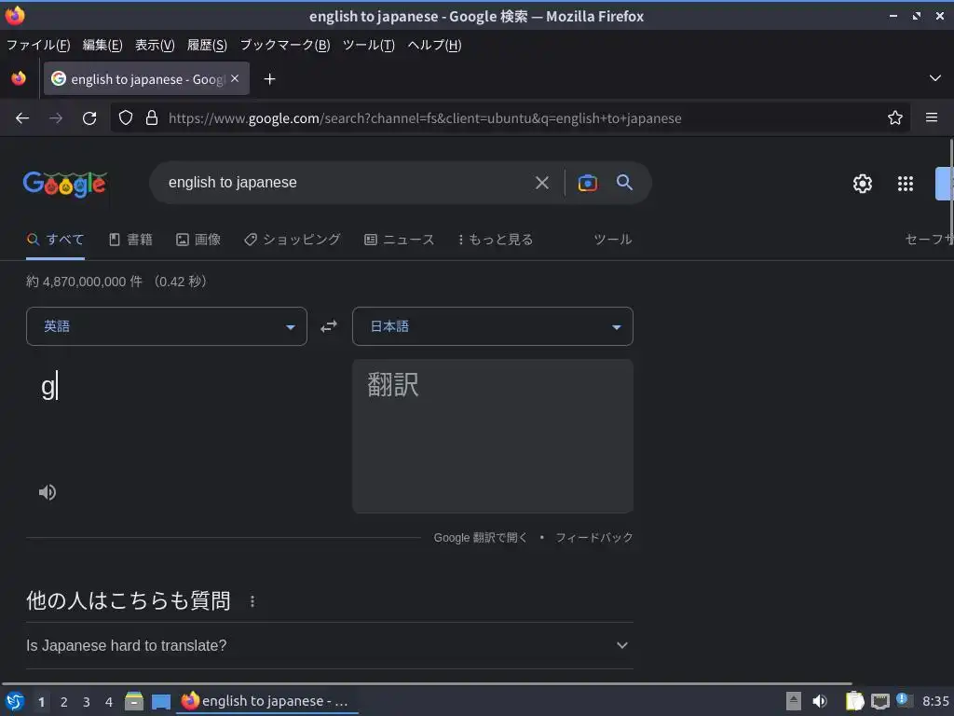Open the ヘルプ(H) menu
Screen dimensions: 954x716
coord(434,45)
